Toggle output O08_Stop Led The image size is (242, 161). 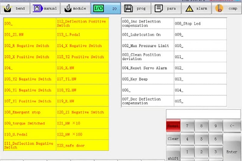pyautogui.click(x=200, y=24)
